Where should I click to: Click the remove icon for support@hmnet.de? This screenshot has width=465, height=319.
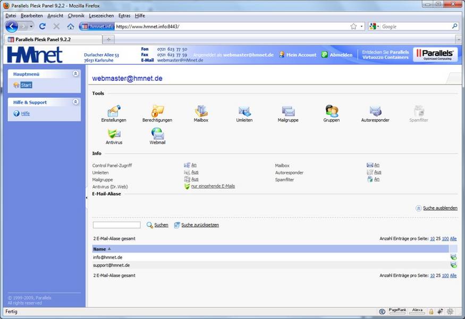tap(453, 265)
